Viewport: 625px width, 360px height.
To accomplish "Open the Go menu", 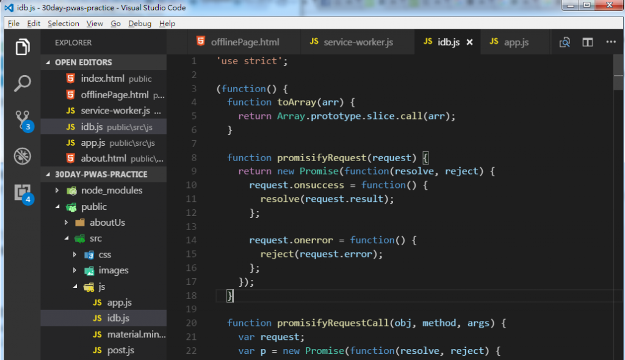I will pos(115,24).
